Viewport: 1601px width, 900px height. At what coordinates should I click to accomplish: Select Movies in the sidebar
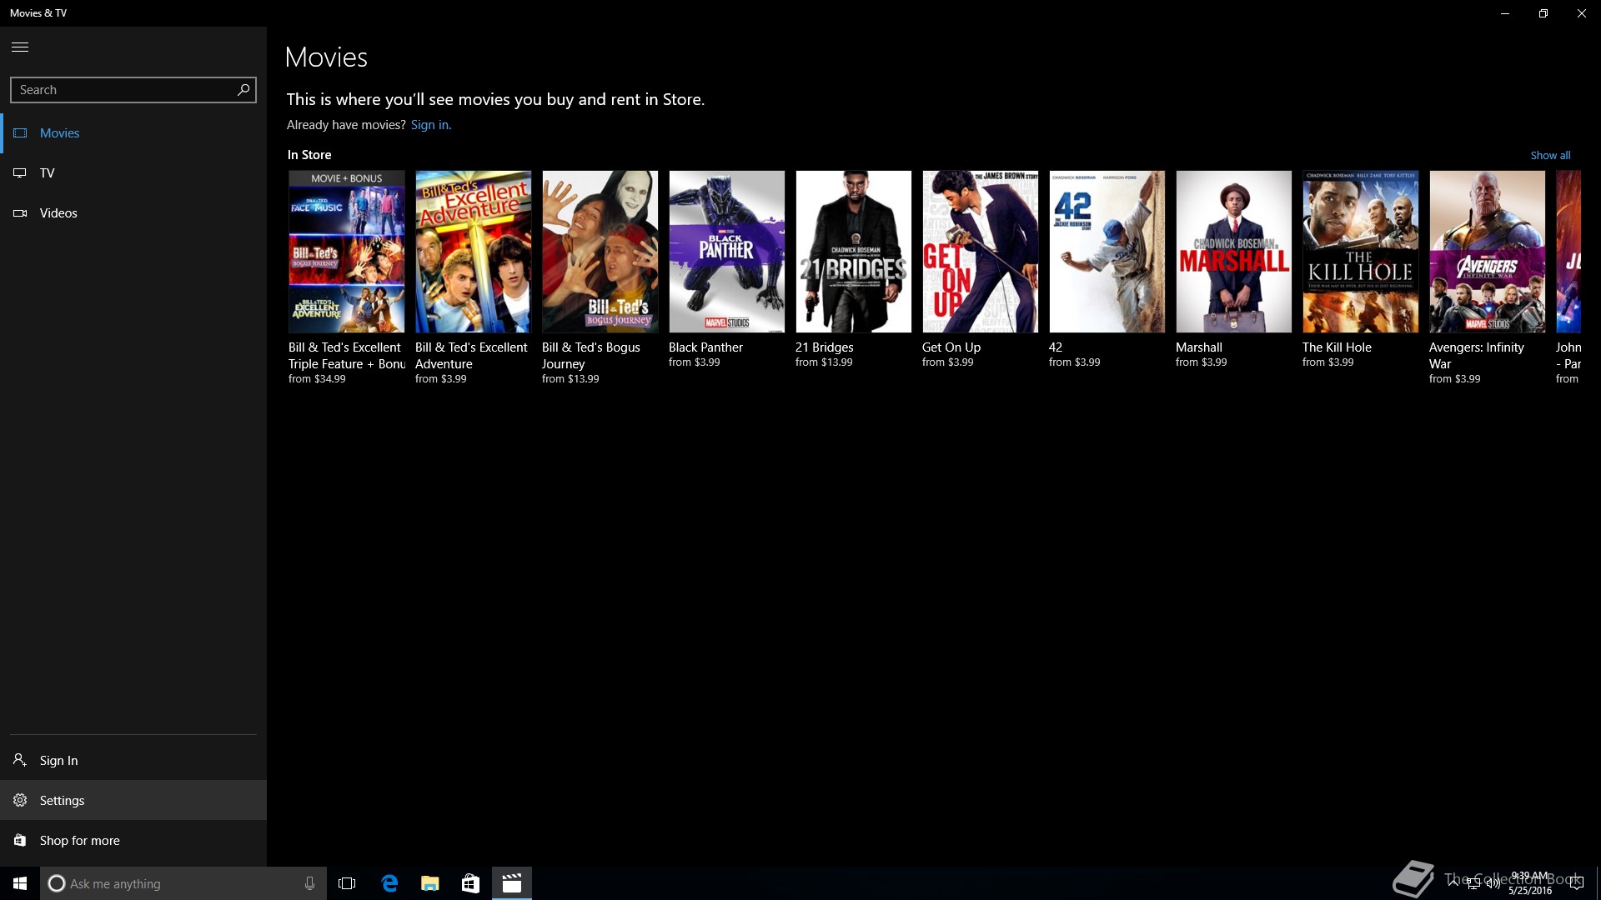point(133,133)
